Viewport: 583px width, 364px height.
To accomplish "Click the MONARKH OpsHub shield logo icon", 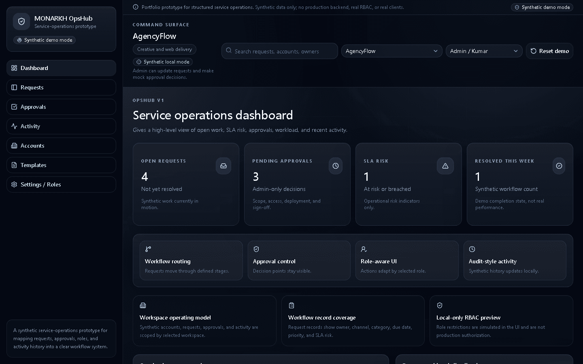I will coord(21,22).
